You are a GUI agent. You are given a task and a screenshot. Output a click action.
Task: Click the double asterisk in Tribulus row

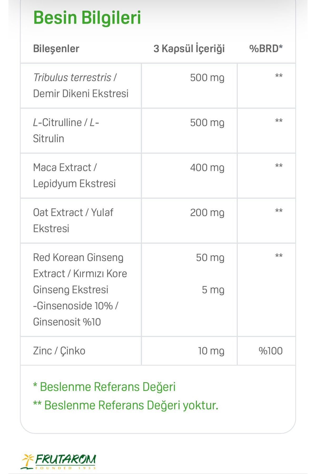coord(279,76)
